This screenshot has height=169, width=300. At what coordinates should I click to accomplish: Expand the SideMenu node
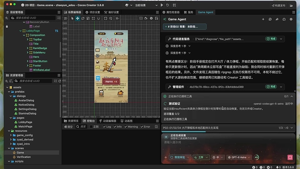[x=27, y=53]
